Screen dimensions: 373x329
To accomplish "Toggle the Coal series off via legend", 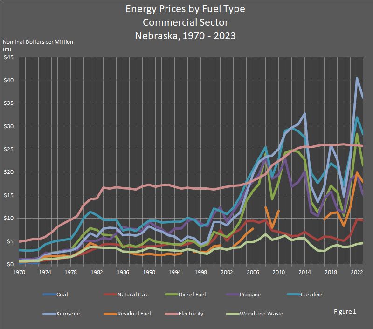I will coord(49,295).
